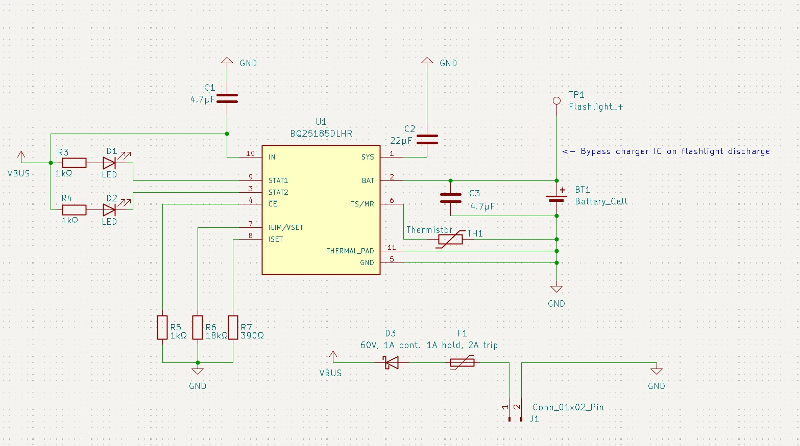Viewport: 800px width, 446px height.
Task: Click the ILIM/VSET pin name
Action: [x=286, y=227]
